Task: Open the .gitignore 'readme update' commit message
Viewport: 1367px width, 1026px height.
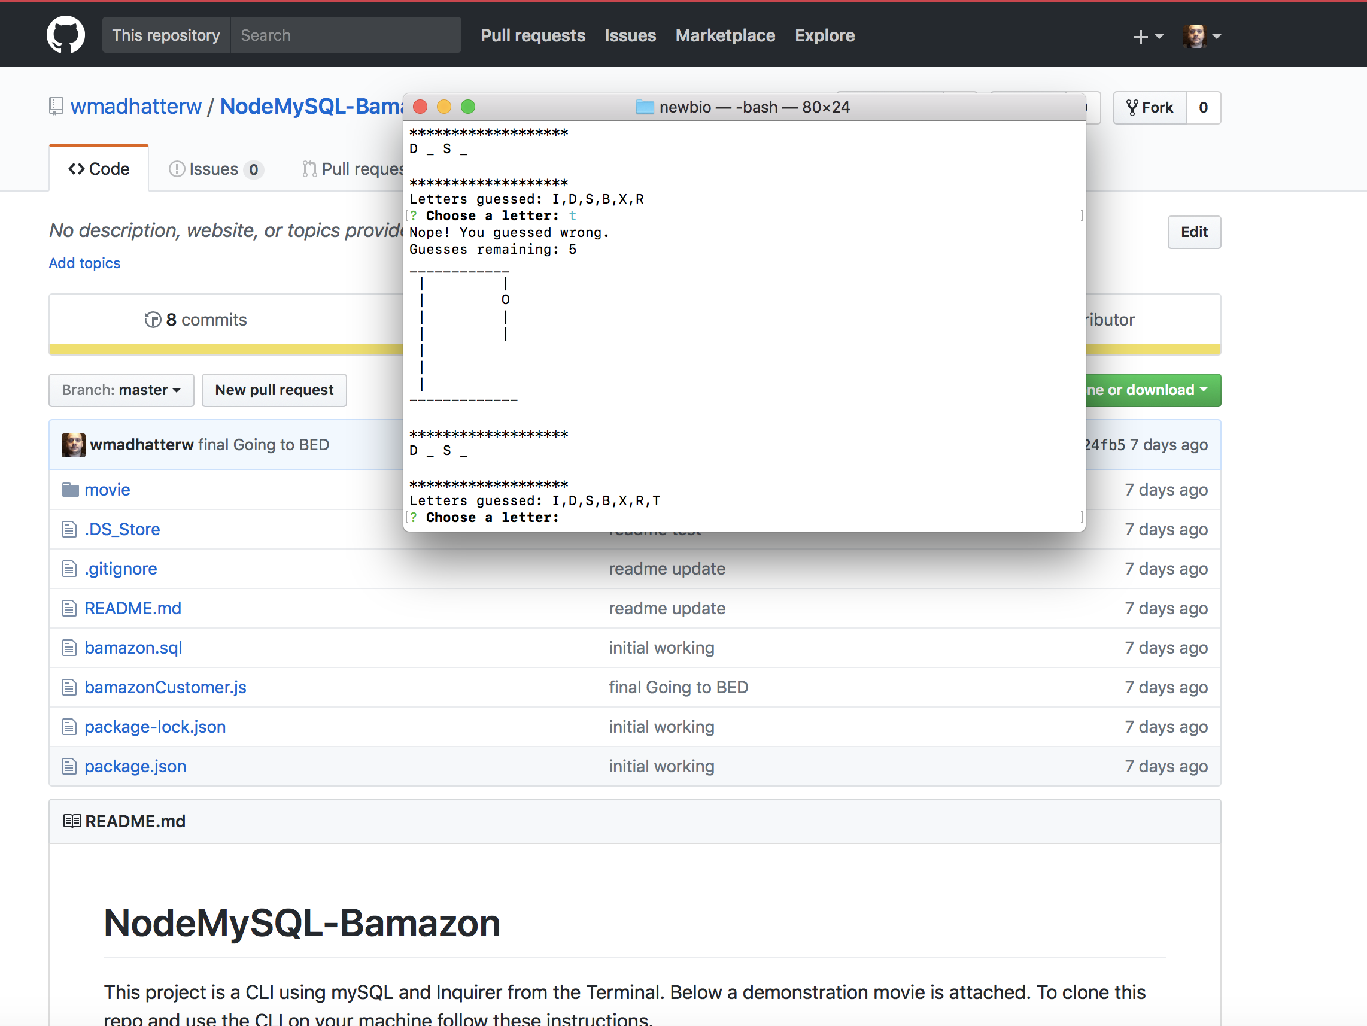Action: tap(667, 569)
